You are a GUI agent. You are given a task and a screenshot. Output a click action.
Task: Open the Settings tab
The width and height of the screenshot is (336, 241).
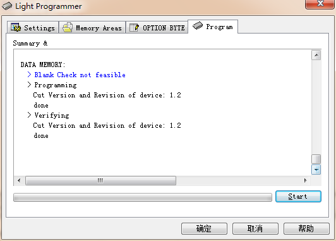[33, 27]
